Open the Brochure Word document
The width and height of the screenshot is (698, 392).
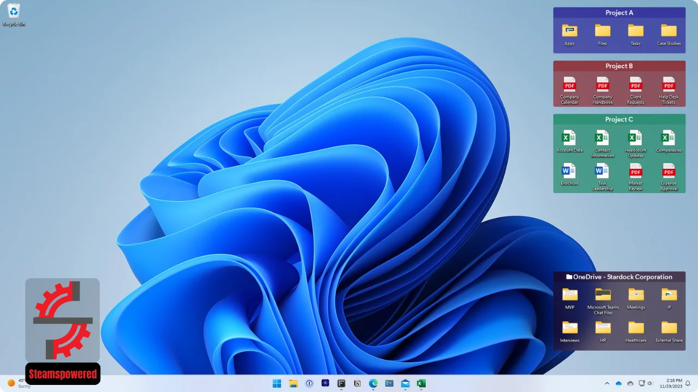click(569, 174)
